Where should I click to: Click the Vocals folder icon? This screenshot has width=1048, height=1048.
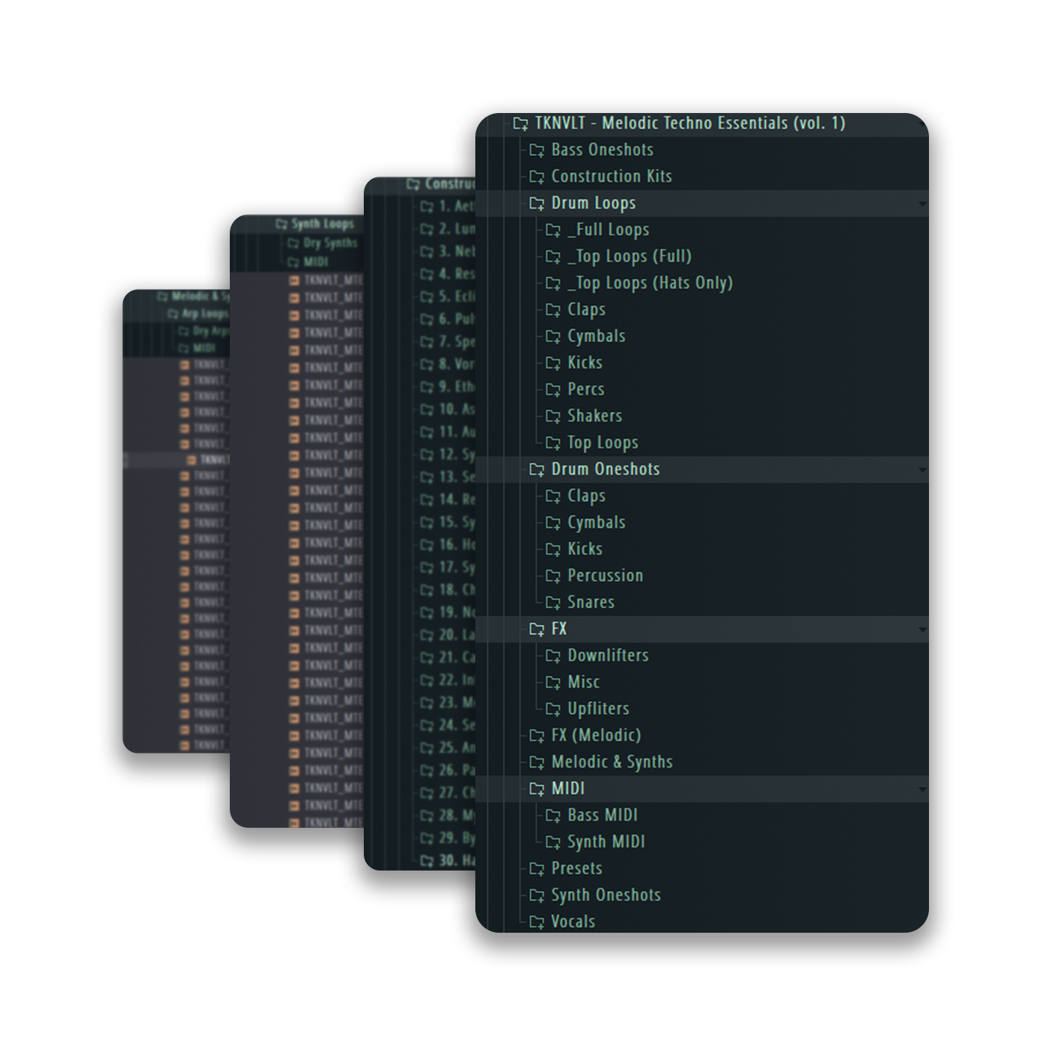(x=537, y=922)
